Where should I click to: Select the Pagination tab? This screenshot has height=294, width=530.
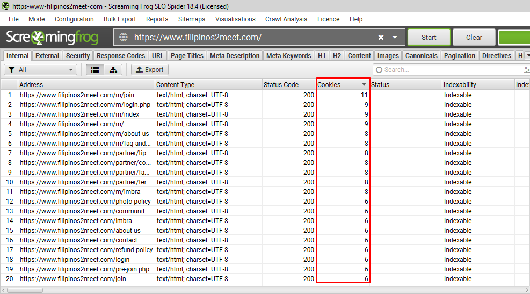click(x=459, y=55)
